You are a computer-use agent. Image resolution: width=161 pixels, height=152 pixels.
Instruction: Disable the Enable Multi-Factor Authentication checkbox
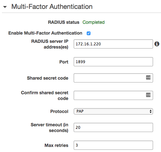[x=89, y=33]
